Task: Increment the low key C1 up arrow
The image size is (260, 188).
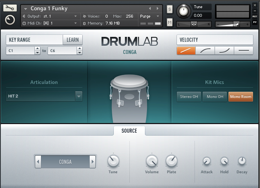Action: 38,49
